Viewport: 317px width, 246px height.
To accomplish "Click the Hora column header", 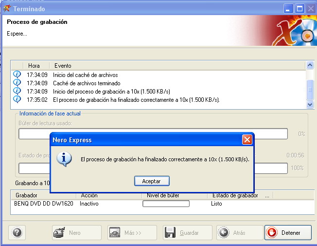I will 36,66.
